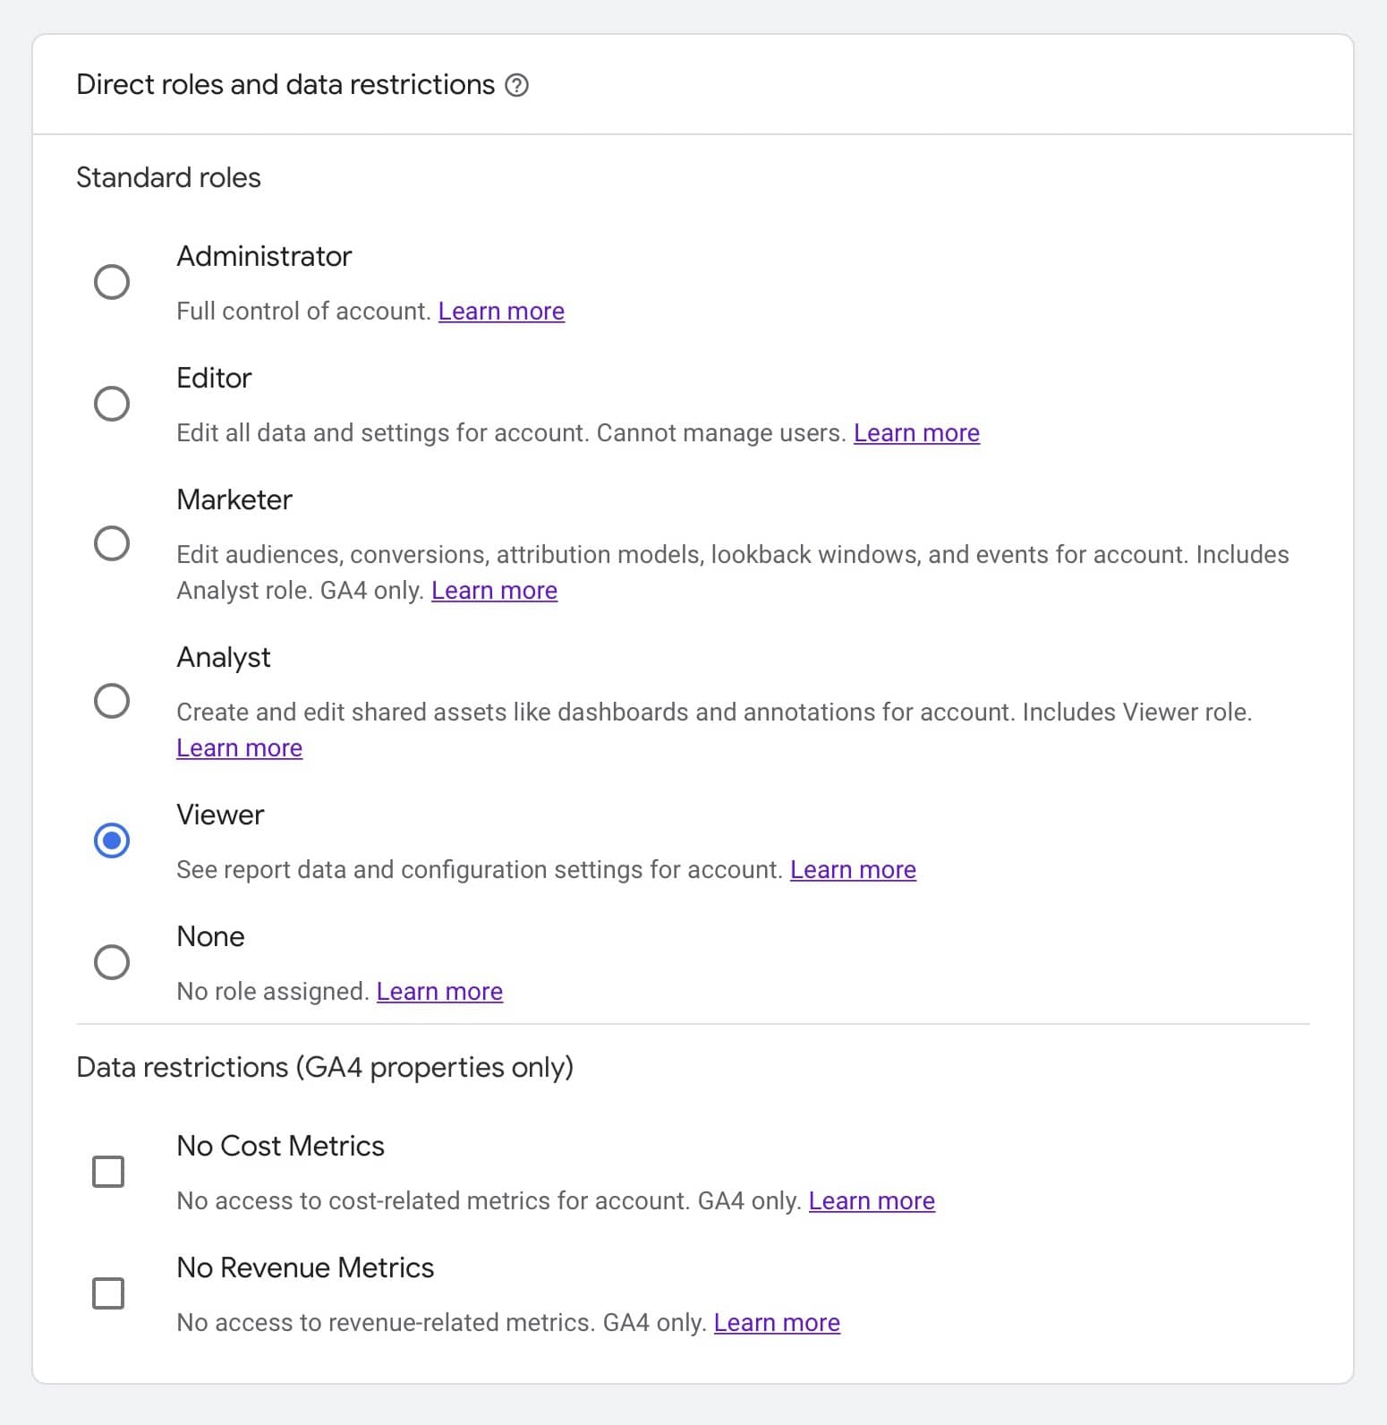Select the Viewer role radio button
The height and width of the screenshot is (1425, 1387).
click(x=112, y=840)
